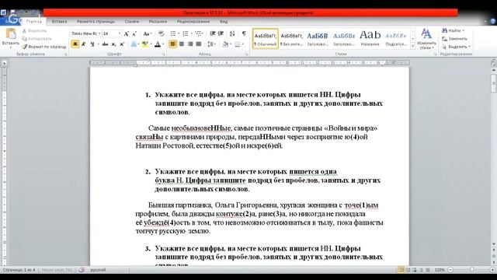Image resolution: width=497 pixels, height=280 pixels.
Task: Open the Рецензирование (Review) ribbon tab
Action: [193, 22]
